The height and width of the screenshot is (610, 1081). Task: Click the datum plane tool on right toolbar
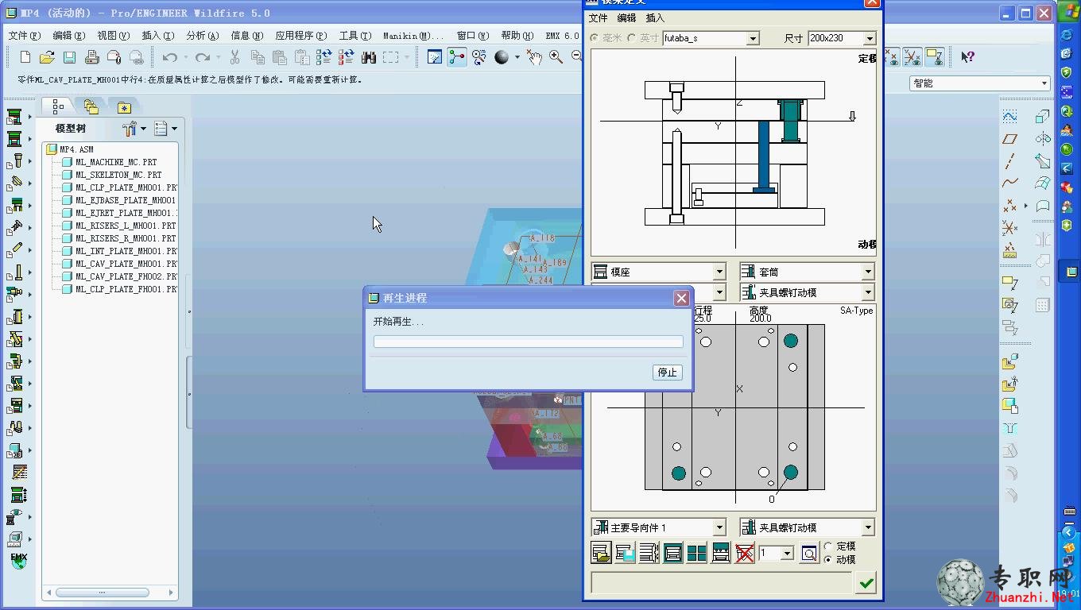tap(1009, 139)
